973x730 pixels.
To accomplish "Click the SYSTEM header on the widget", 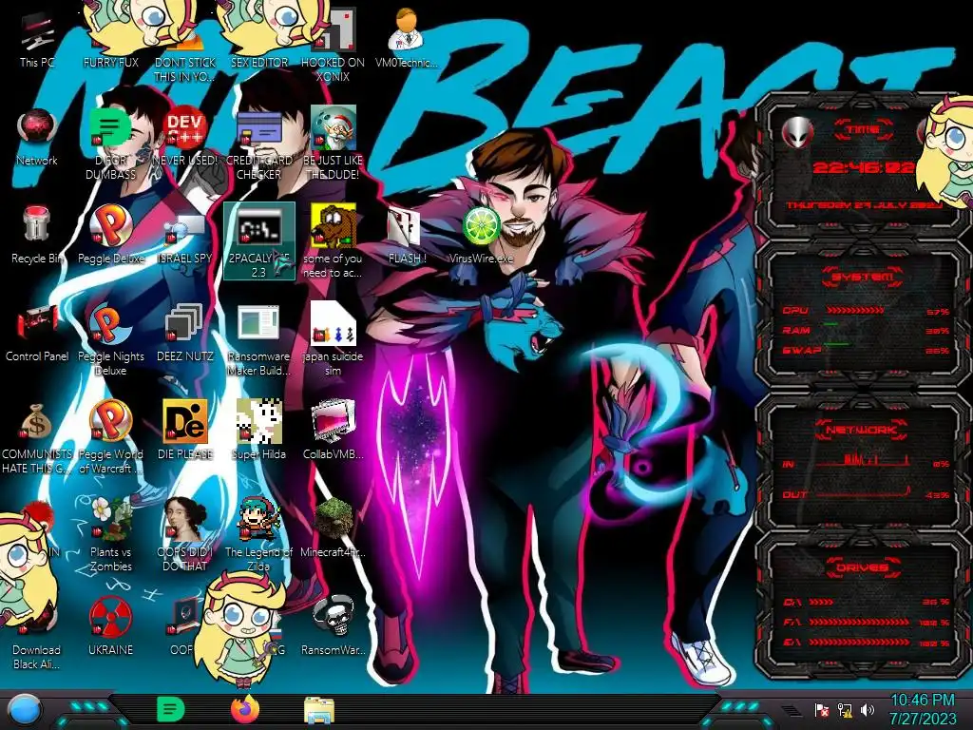I will click(x=863, y=277).
